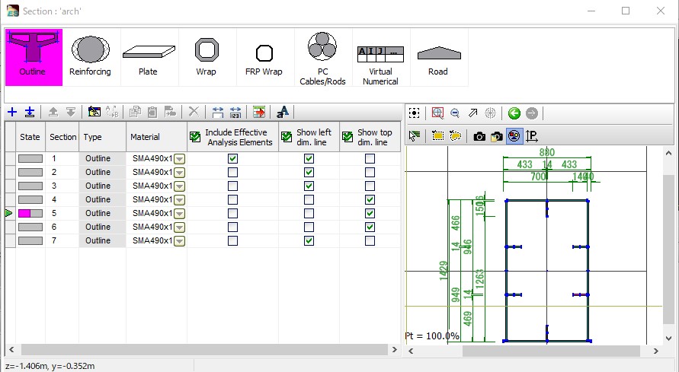
Task: Open material dropdown for section 4
Action: (180, 200)
